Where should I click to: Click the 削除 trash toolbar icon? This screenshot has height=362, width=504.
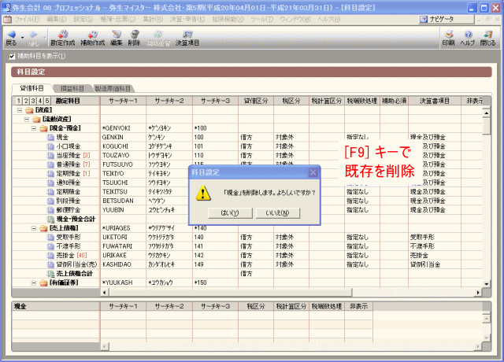click(135, 34)
